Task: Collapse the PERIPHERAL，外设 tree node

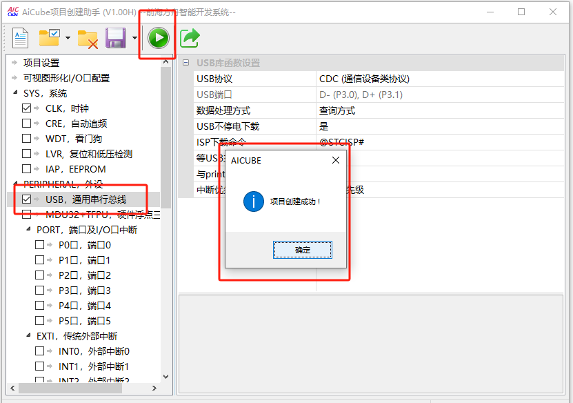Action: pos(15,184)
